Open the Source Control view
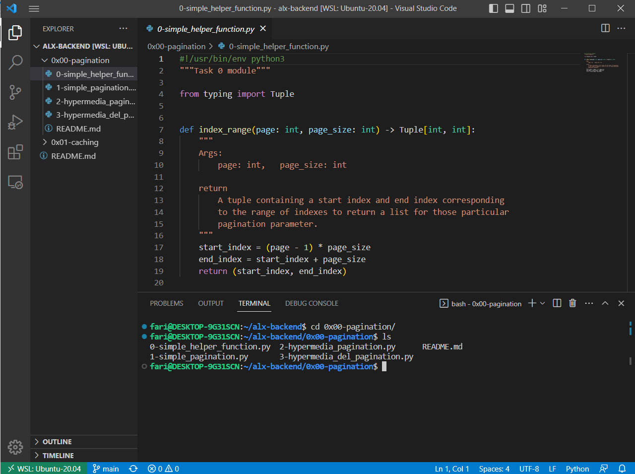 [15, 92]
